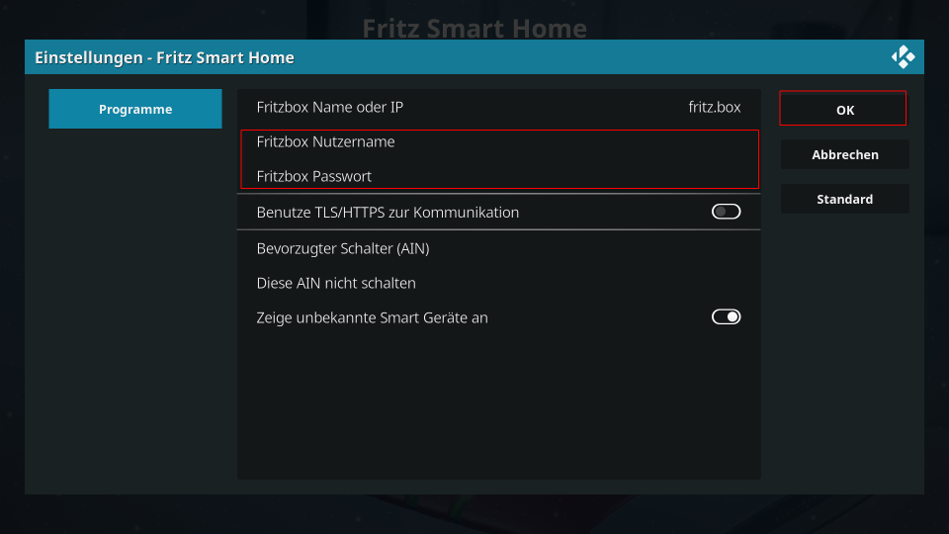949x534 pixels.
Task: Confirm settings with OK button
Action: (844, 110)
